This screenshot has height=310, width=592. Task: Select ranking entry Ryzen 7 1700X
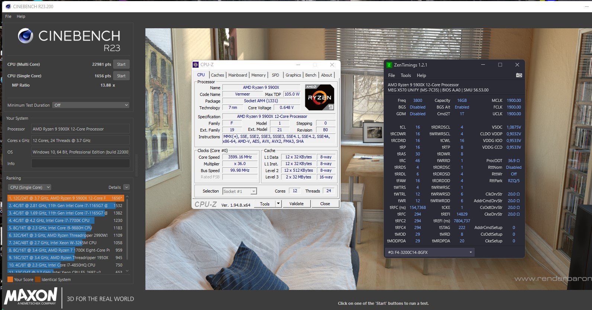coord(65,250)
